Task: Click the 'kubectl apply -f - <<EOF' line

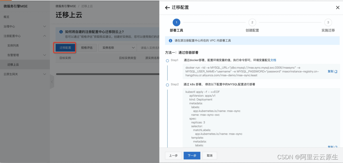Action: coord(203,92)
